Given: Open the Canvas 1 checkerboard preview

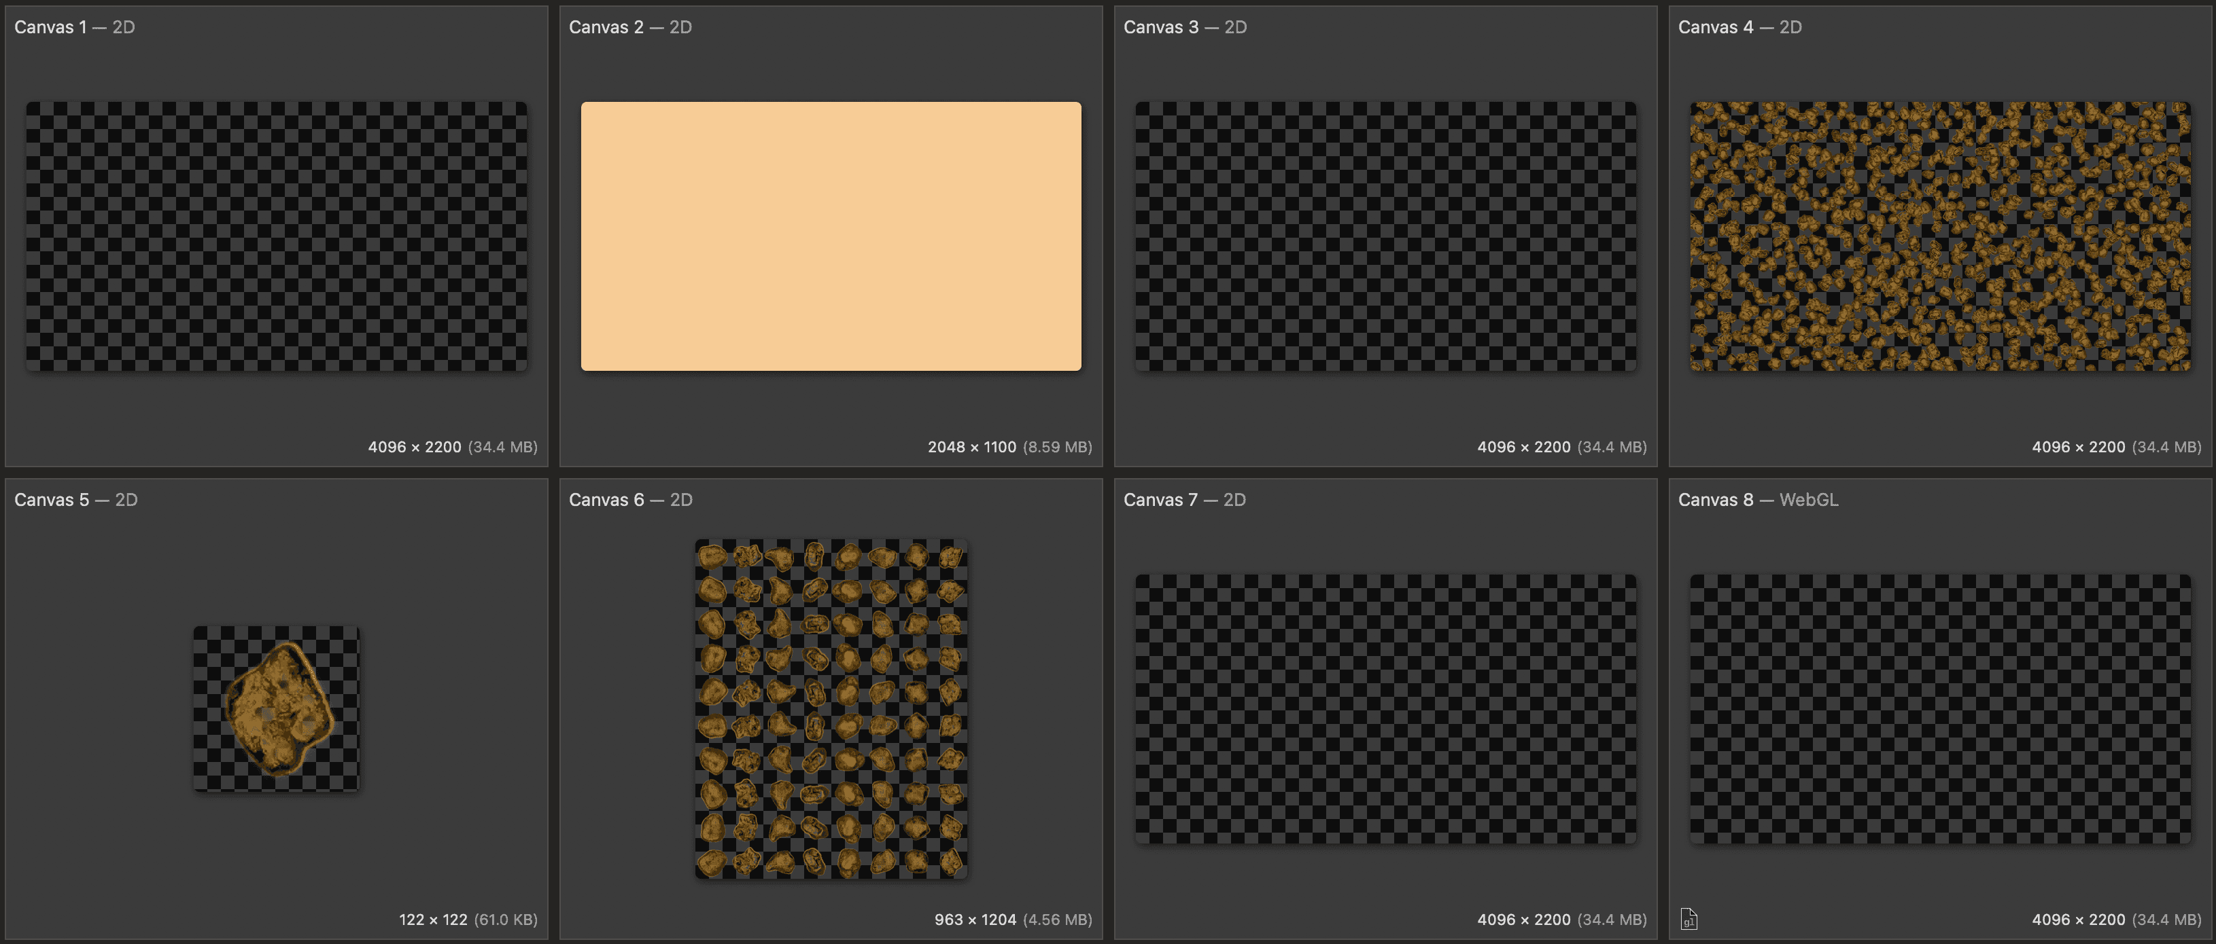Looking at the screenshot, I should click(x=276, y=236).
